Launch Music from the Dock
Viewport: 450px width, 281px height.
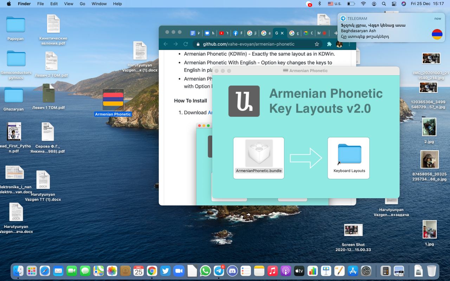point(272,271)
